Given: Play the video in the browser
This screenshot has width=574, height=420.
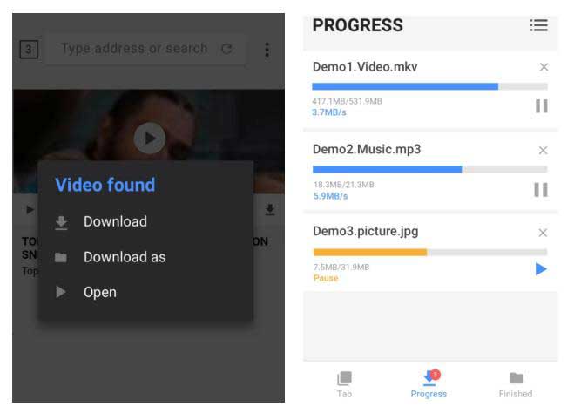Looking at the screenshot, I should click(x=149, y=138).
